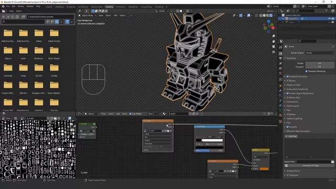Image resolution: width=336 pixels, height=189 pixels.
Task: Enable the Motion Blur checkbox
Action: pos(288,98)
